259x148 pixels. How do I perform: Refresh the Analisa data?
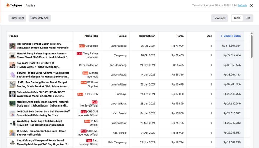[x=242, y=5]
